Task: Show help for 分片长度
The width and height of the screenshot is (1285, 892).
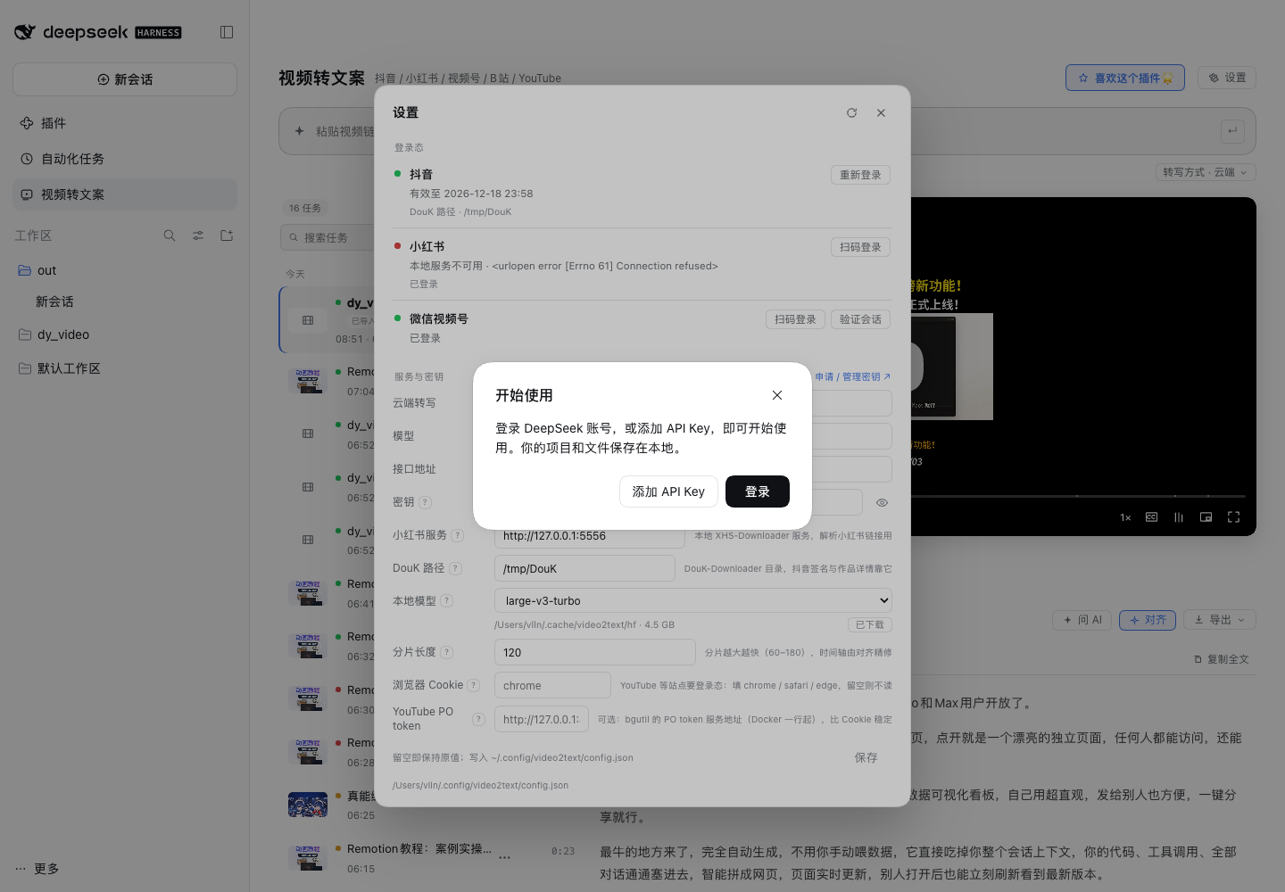Action: click(x=447, y=652)
